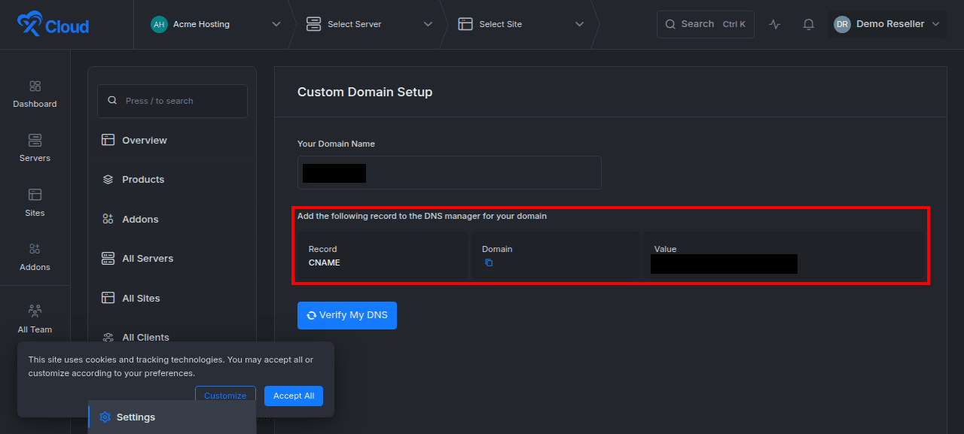Click the activity pulse icon in the header
964x434 pixels.
[x=775, y=25]
